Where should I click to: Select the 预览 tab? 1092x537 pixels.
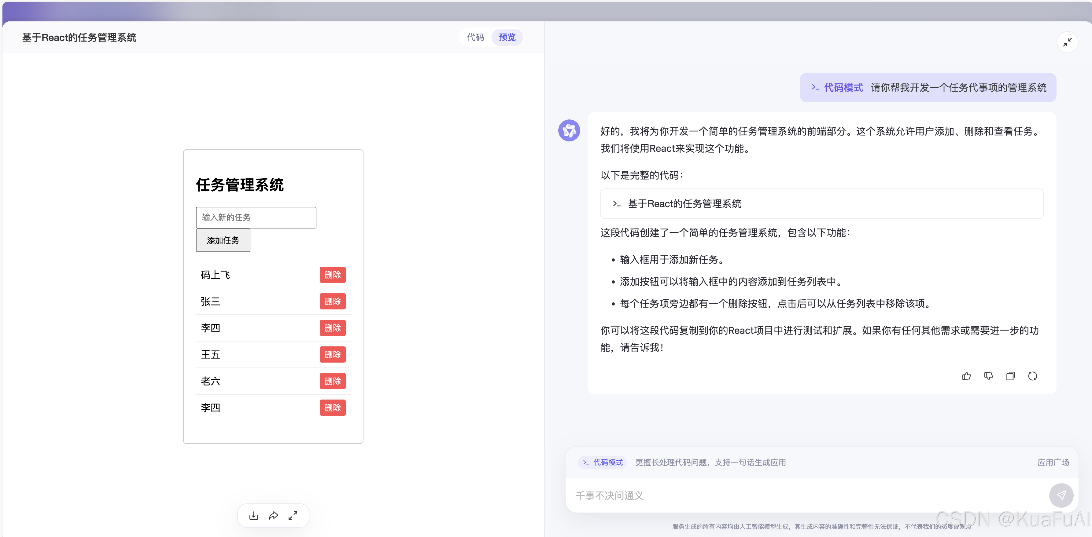pyautogui.click(x=507, y=37)
